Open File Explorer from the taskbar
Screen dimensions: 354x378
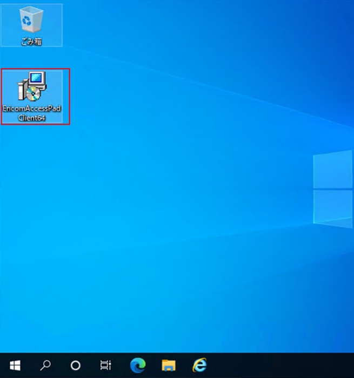tap(169, 366)
